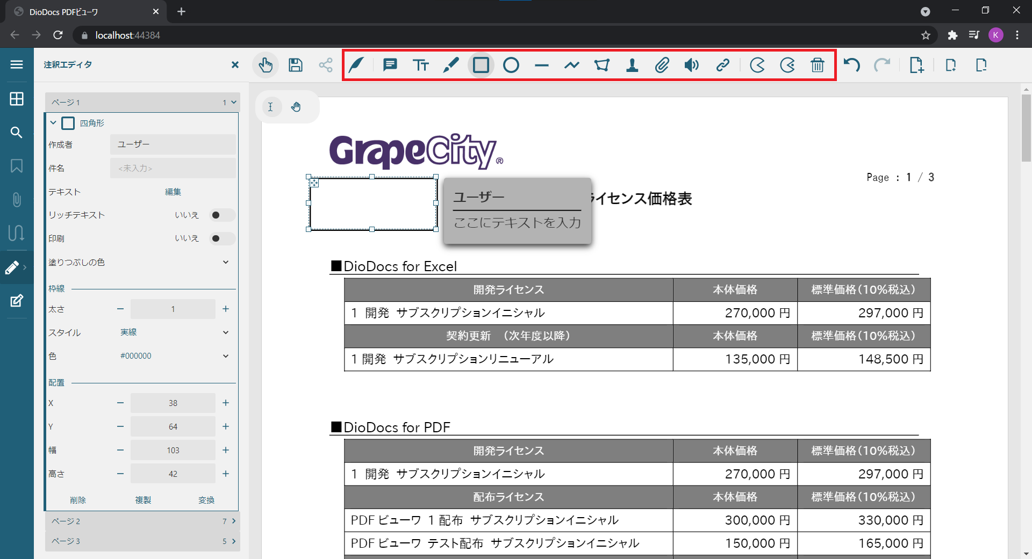This screenshot has width=1032, height=559.
Task: Open the attachments panel in sidebar
Action: pyautogui.click(x=17, y=200)
